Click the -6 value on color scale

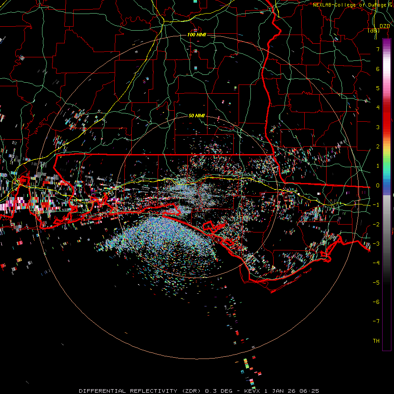[x=376, y=302]
